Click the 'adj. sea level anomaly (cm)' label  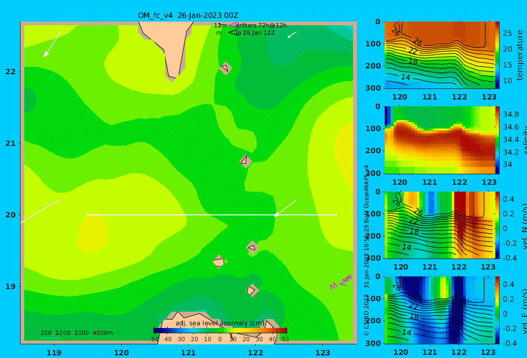coord(220,323)
